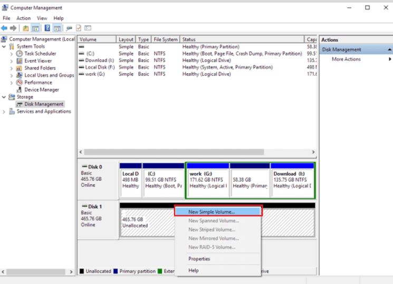This screenshot has height=284, width=393.
Task: Click the Shared Folders icon
Action: 20,68
